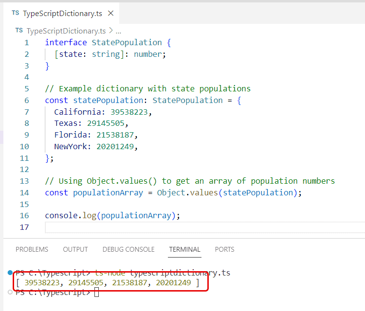Open the OUTPUT panel tab

75,249
